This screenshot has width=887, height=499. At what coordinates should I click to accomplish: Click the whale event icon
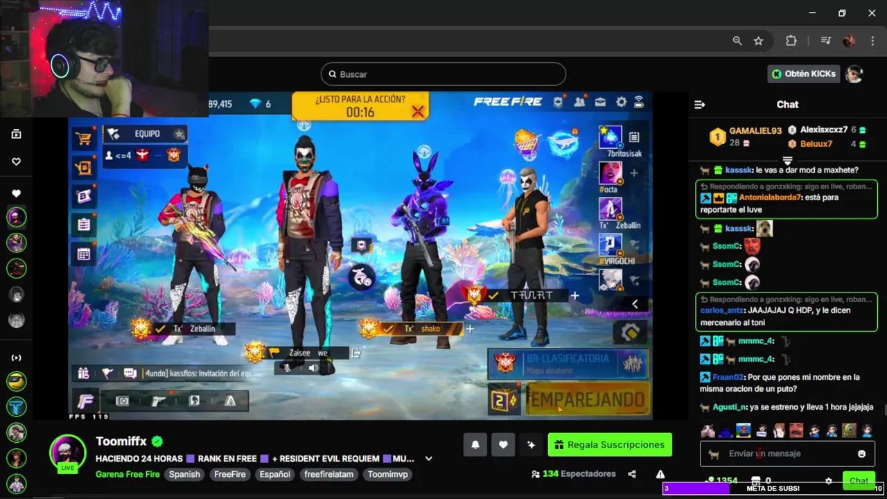click(563, 143)
